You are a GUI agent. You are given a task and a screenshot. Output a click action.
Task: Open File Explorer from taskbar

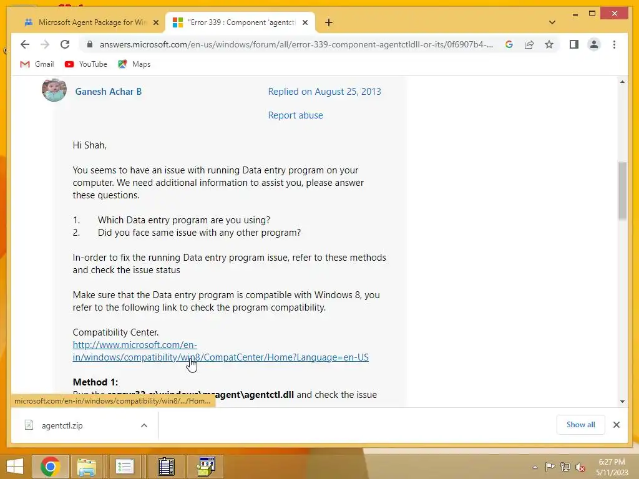(x=87, y=466)
